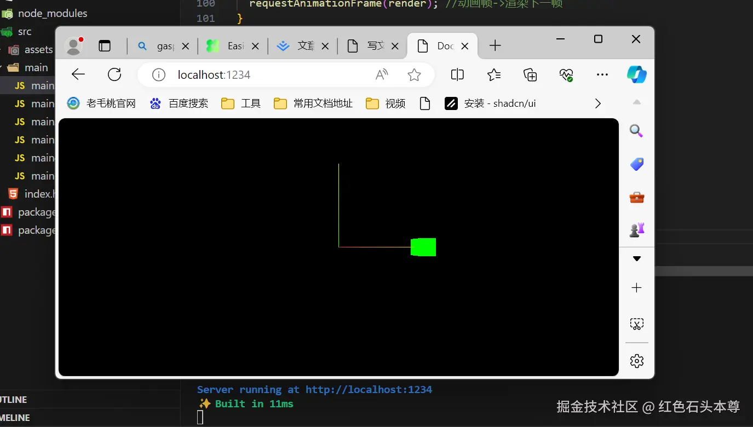This screenshot has height=427, width=753.
Task: Reload the localhost page
Action: click(114, 74)
